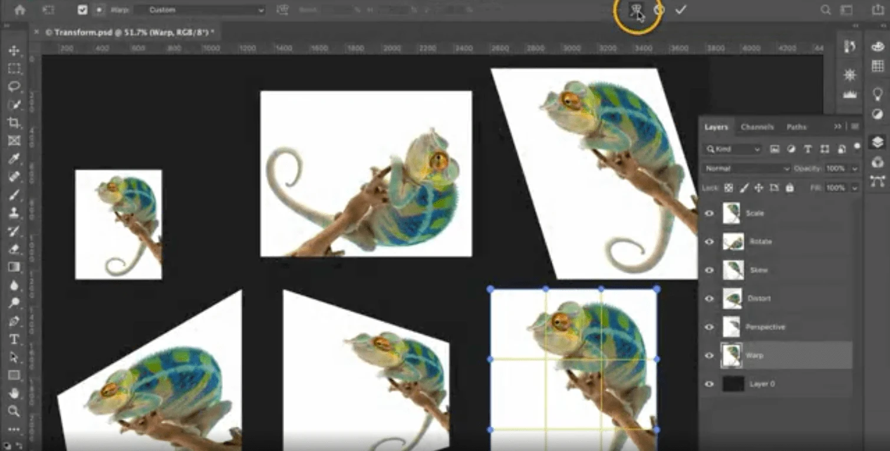890x451 pixels.
Task: Open the workspace switcher icon
Action: 846,10
